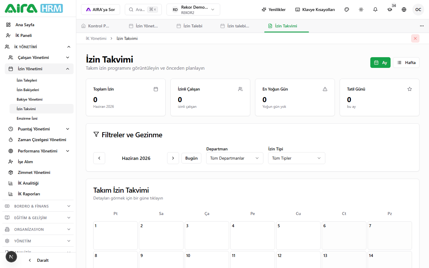Open Departman dropdown Tüm Departmanlar
429x268 pixels.
(x=235, y=158)
